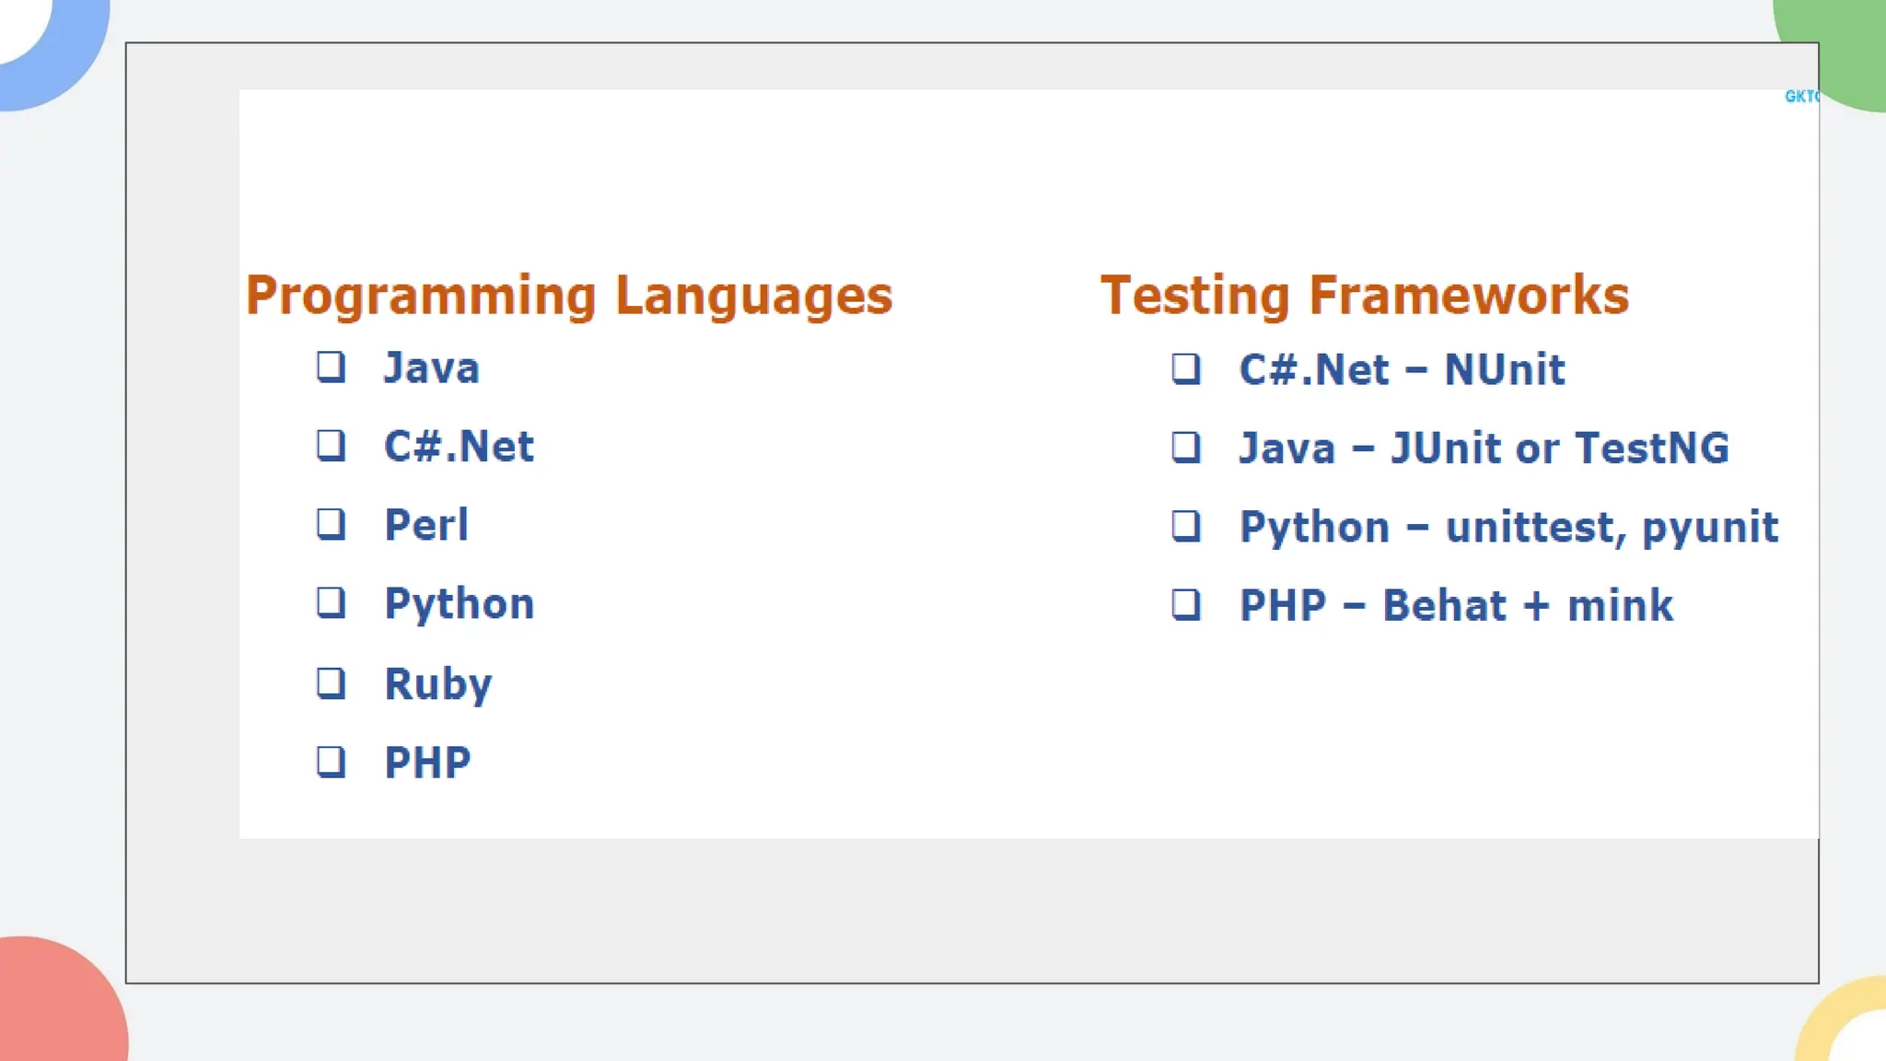Check the Ruby checkbox
Screen dimensions: 1886x1061
pos(331,683)
